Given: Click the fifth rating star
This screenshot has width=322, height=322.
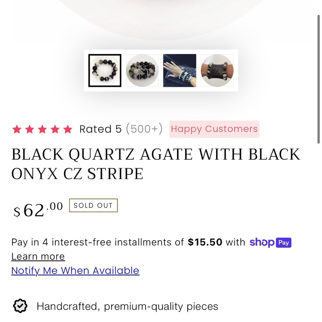Looking at the screenshot, I should pos(67,129).
